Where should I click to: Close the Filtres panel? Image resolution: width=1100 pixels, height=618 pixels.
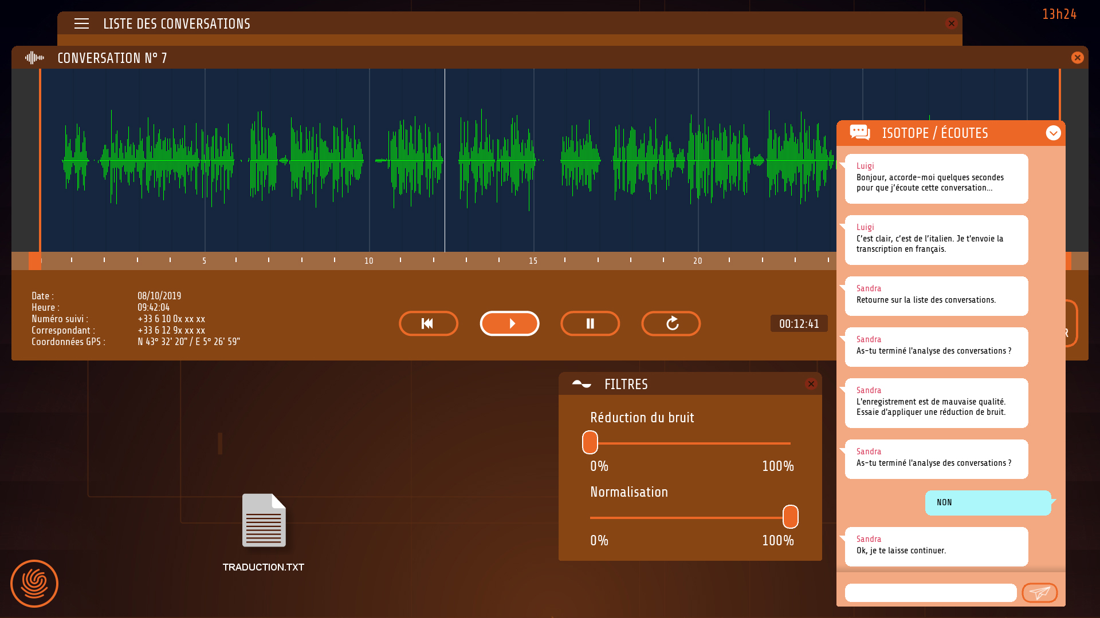(811, 384)
